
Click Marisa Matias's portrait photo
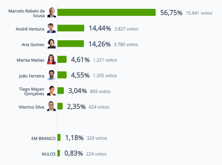(x=51, y=59)
